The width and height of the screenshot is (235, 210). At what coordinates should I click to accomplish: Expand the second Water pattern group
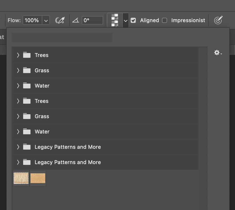pos(18,131)
